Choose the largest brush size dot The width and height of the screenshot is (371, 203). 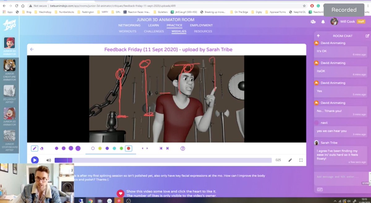(x=78, y=148)
